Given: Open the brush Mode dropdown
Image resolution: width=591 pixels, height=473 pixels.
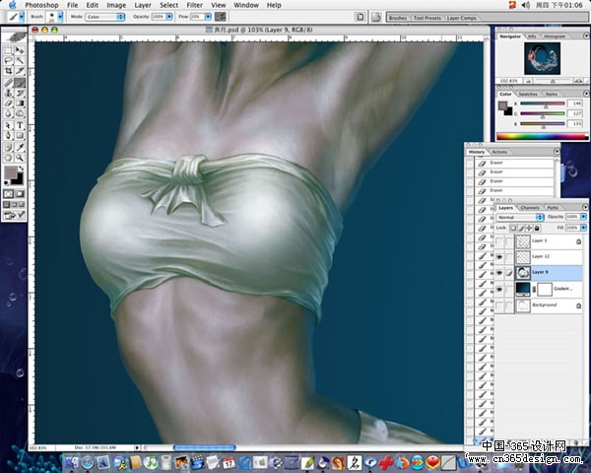Looking at the screenshot, I should (x=105, y=17).
